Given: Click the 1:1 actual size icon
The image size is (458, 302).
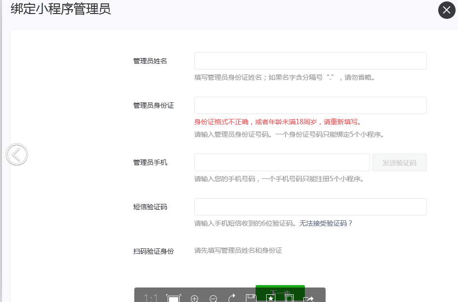Looking at the screenshot, I should (151, 298).
